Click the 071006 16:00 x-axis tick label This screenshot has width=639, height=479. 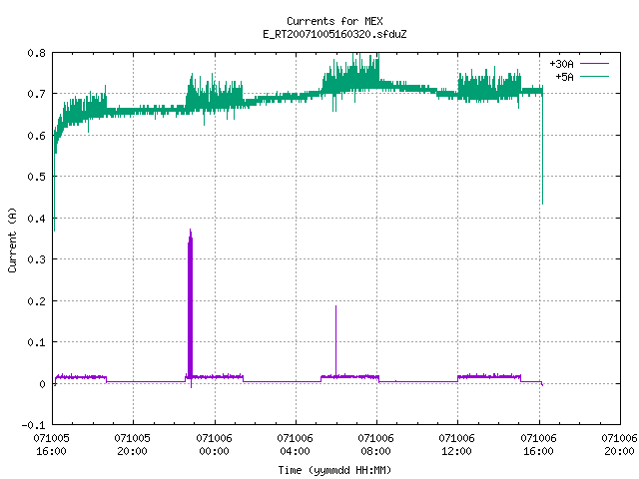539,445
